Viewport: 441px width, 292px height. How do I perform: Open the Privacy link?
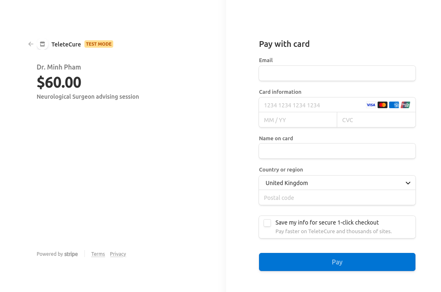click(118, 254)
